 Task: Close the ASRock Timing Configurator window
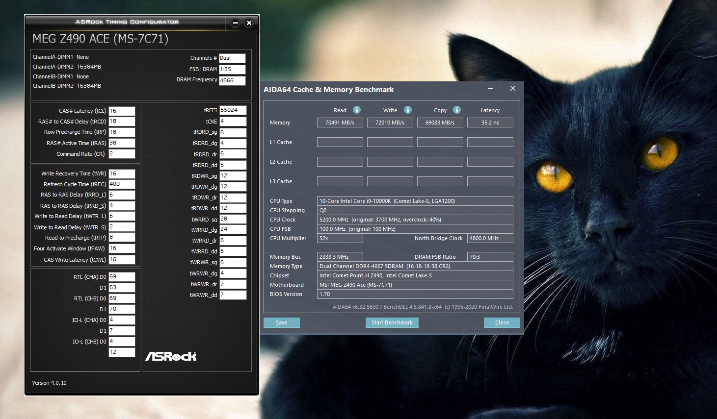[x=249, y=23]
